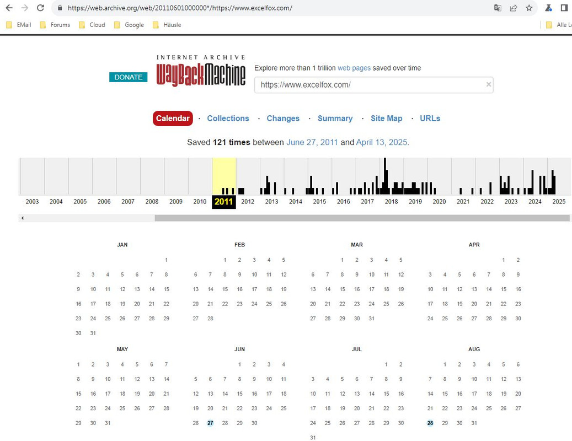Share this page via the share icon

[514, 8]
